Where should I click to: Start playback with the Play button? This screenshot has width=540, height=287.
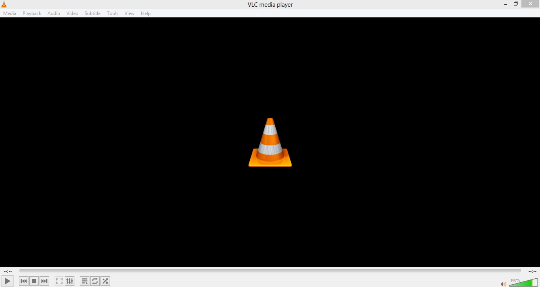coord(8,281)
